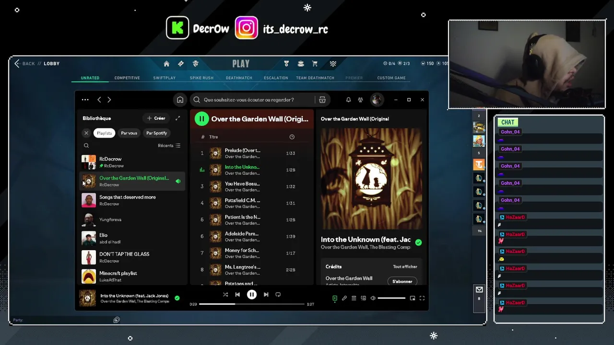Switch to the SWIFTPLAY mode tab
614x345 pixels.
point(165,78)
